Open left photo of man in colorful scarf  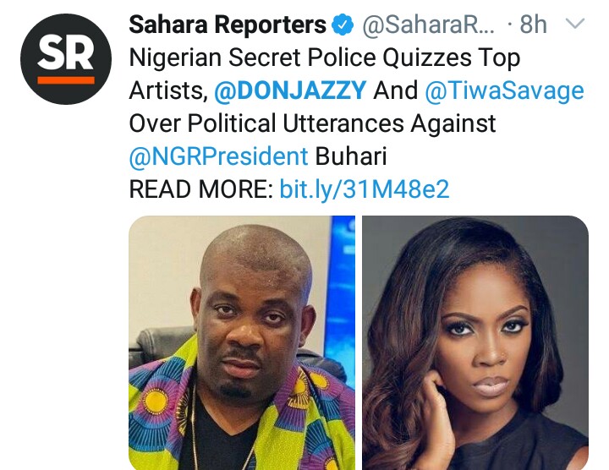pos(242,342)
